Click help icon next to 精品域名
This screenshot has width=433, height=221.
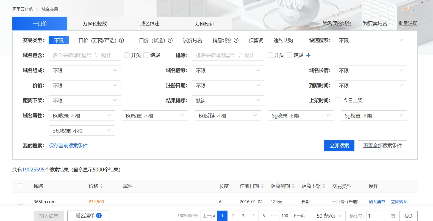point(236,40)
